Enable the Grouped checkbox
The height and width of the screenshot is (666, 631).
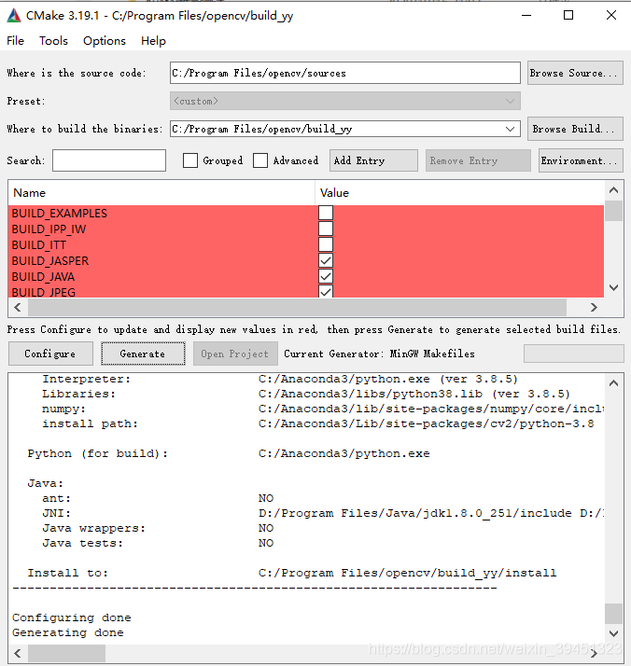[189, 160]
